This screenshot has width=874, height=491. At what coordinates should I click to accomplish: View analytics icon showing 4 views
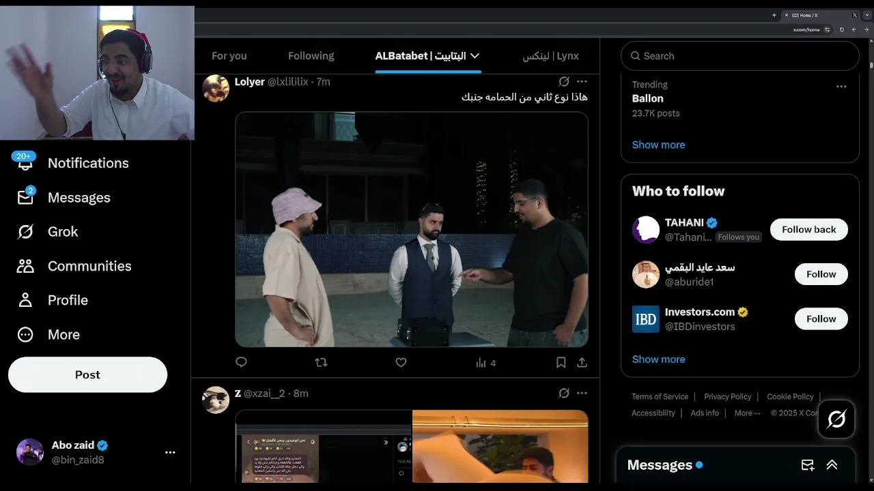point(485,363)
